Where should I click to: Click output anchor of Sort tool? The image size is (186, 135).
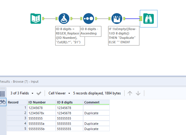pyautogui.click(x=96, y=18)
